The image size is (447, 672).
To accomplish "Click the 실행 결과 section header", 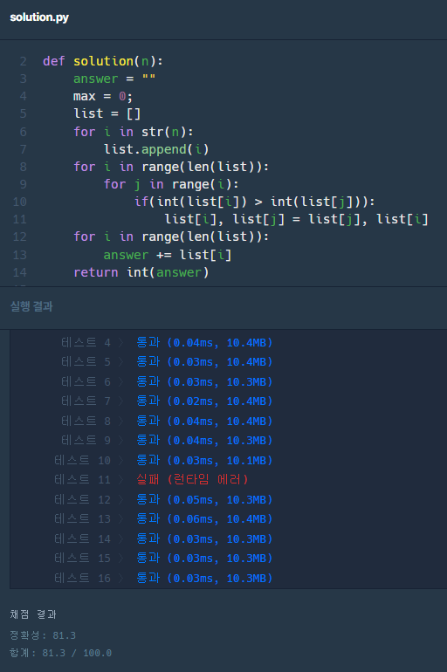I will tap(31, 306).
